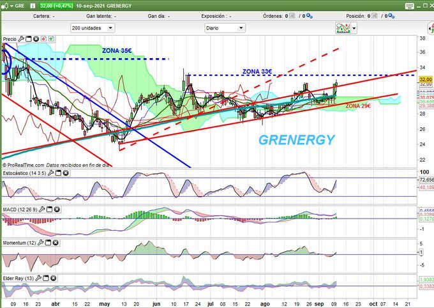
Task: Open MACD indicator settings wrench
Action: (41, 210)
